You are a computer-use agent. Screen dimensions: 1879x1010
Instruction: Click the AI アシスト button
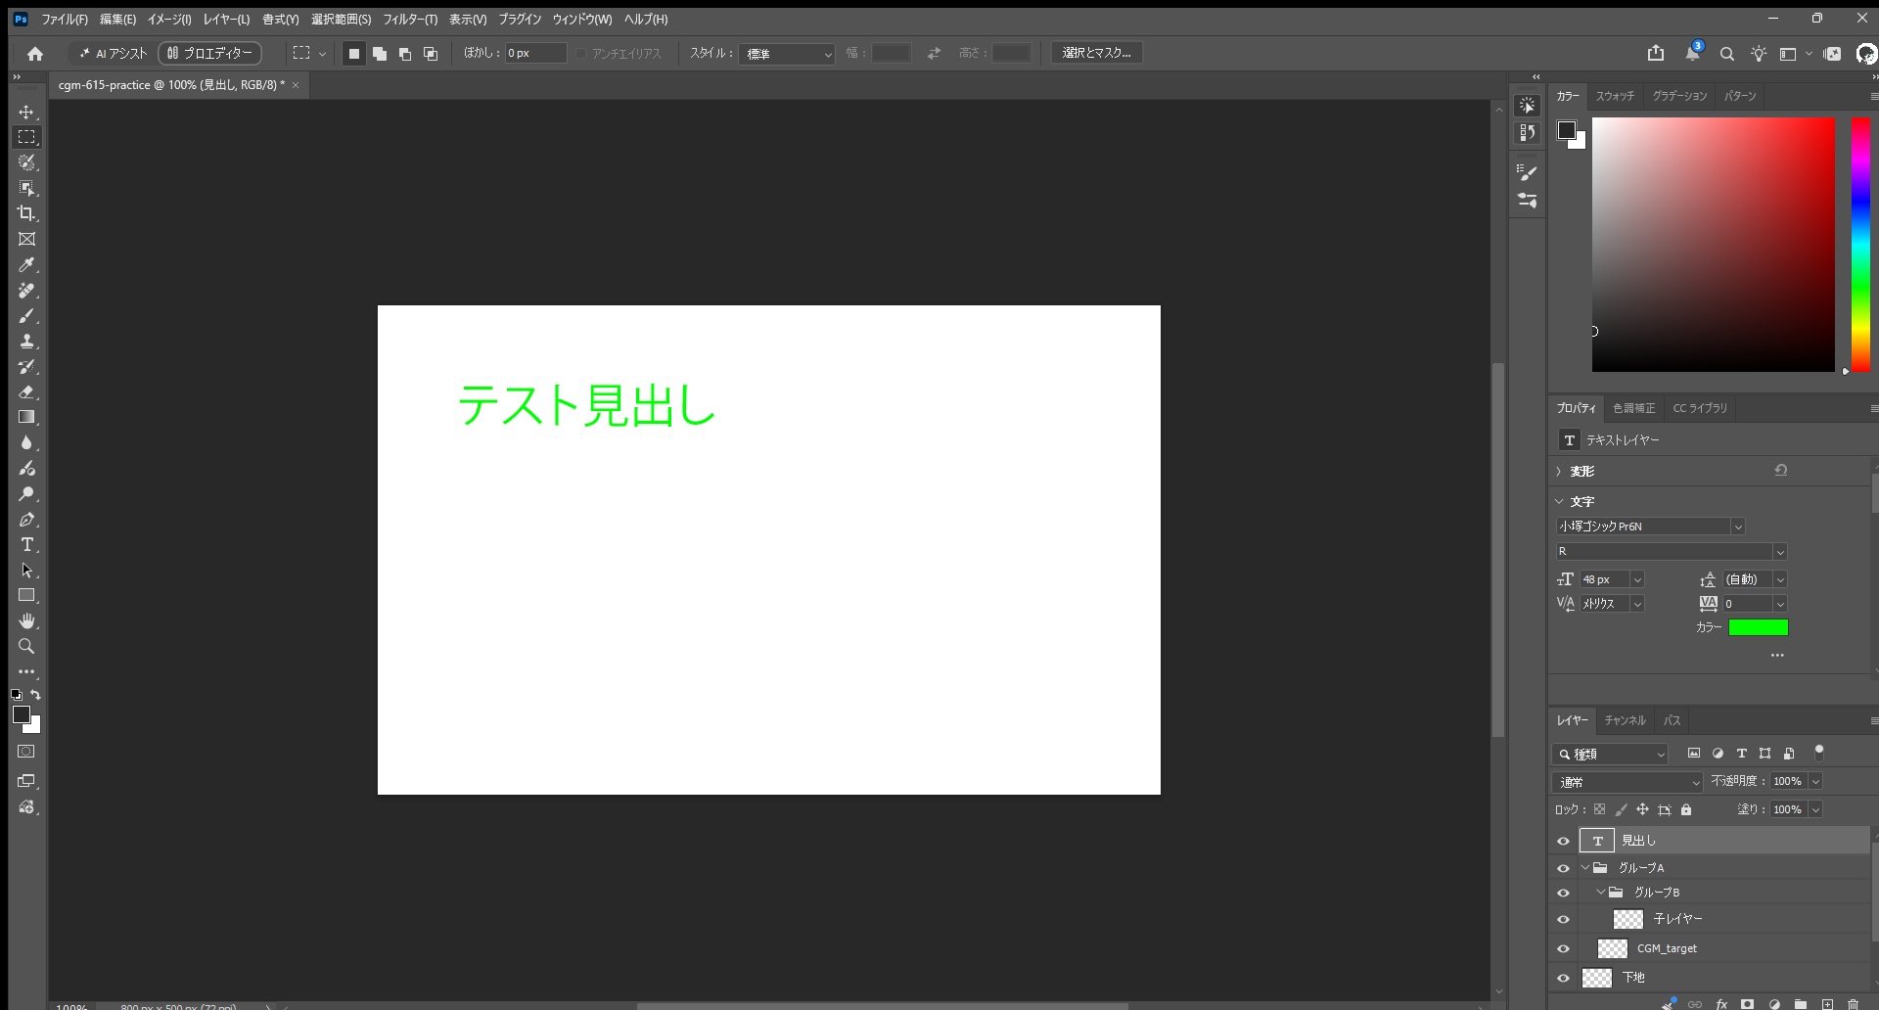point(113,54)
